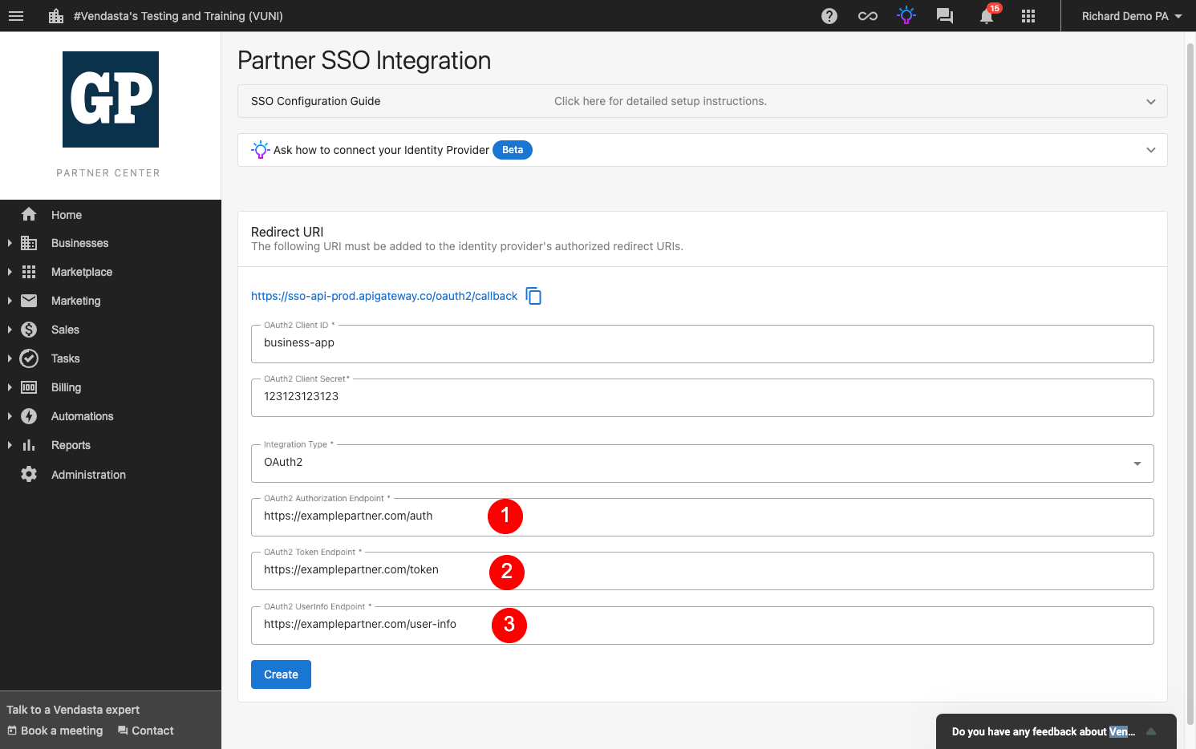
Task: Open the apps grid launcher icon
Action: click(x=1028, y=16)
